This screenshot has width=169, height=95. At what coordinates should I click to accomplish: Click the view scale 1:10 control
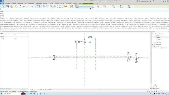pos(32,89)
